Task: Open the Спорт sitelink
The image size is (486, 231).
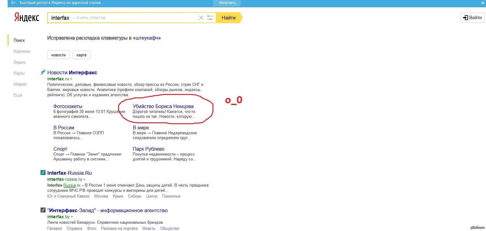Action: pyautogui.click(x=60, y=149)
